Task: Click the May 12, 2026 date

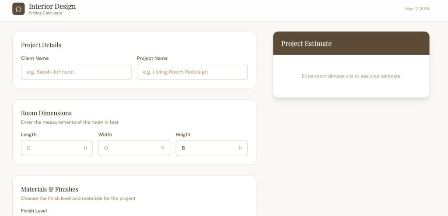Action: [x=417, y=9]
